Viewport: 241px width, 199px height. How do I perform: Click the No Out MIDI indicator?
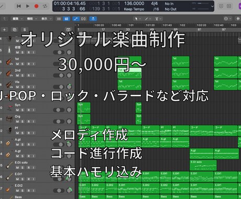[170, 9]
